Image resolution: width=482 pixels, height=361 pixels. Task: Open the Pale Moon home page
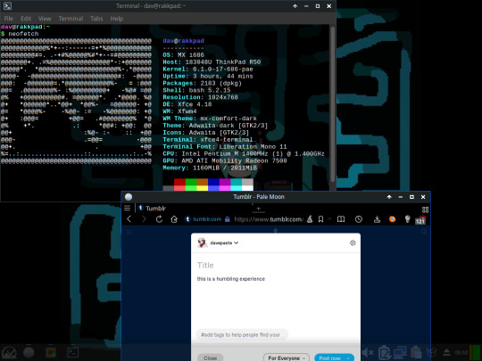coord(174,219)
